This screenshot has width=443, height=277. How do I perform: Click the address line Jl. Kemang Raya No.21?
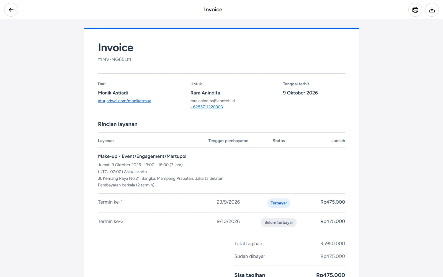click(161, 178)
